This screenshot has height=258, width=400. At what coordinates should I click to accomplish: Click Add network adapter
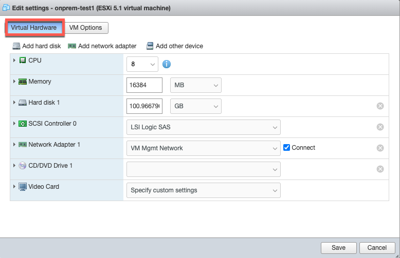102,46
